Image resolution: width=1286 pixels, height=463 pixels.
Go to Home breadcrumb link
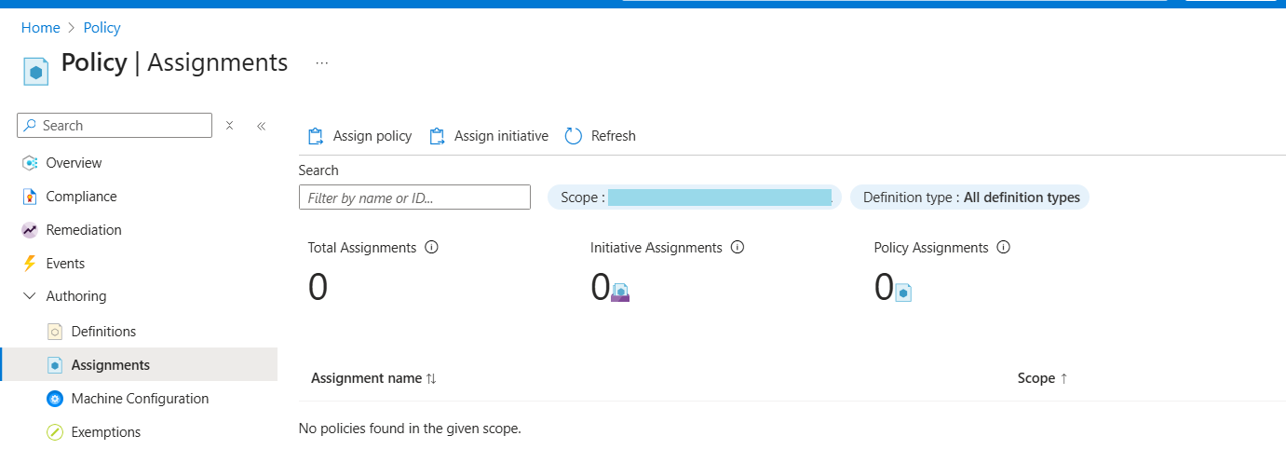point(41,28)
